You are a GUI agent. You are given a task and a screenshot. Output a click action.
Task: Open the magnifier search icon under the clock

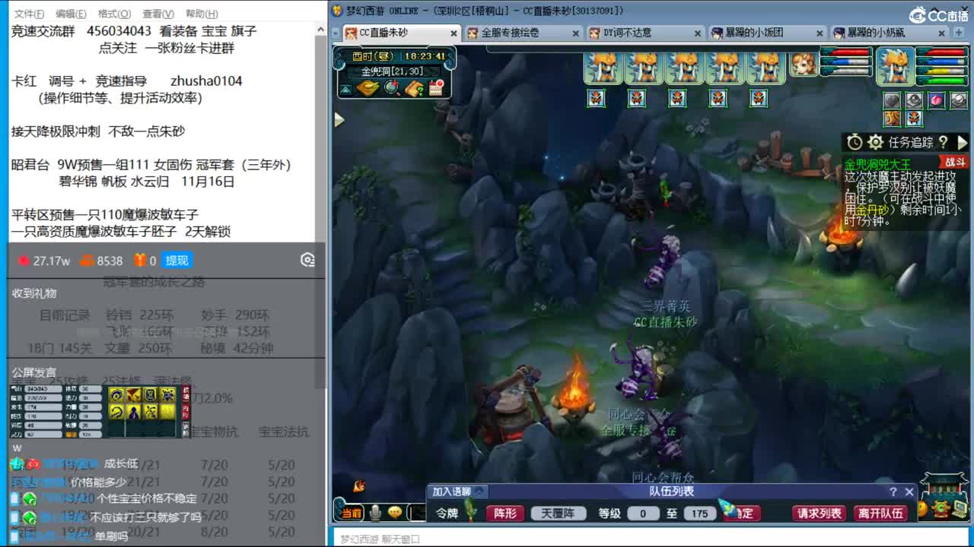coord(393,88)
